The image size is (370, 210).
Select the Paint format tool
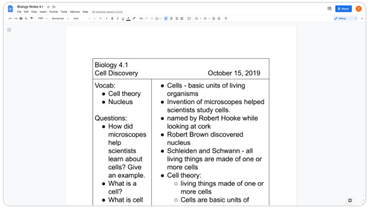[31, 19]
